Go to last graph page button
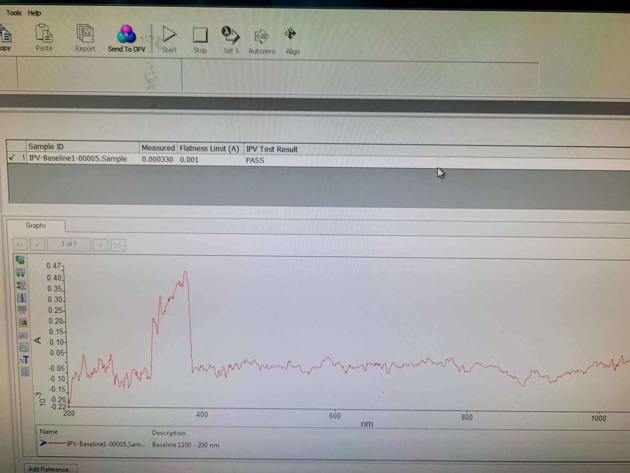Viewport: 630px width, 473px height. tap(118, 246)
